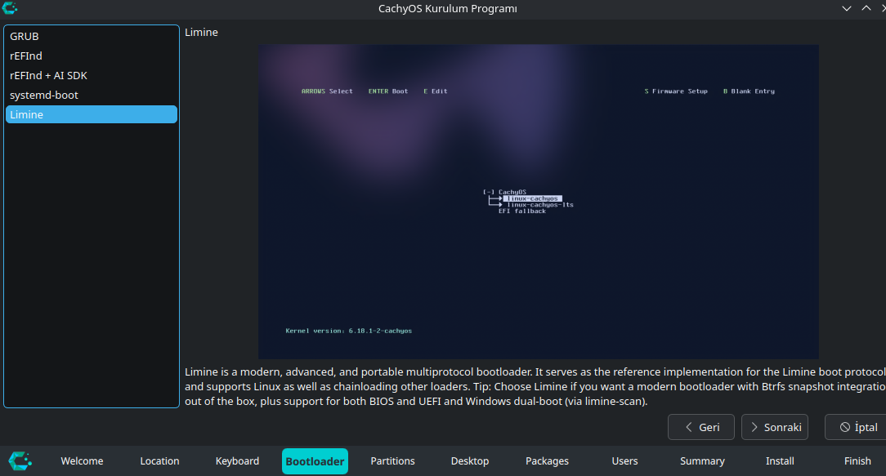Click the CachyOS logo in bottom step bar
The height and width of the screenshot is (476, 886).
coord(20,460)
